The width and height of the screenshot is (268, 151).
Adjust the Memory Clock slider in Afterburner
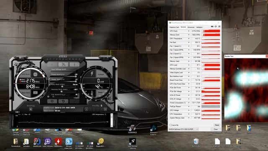63,91
